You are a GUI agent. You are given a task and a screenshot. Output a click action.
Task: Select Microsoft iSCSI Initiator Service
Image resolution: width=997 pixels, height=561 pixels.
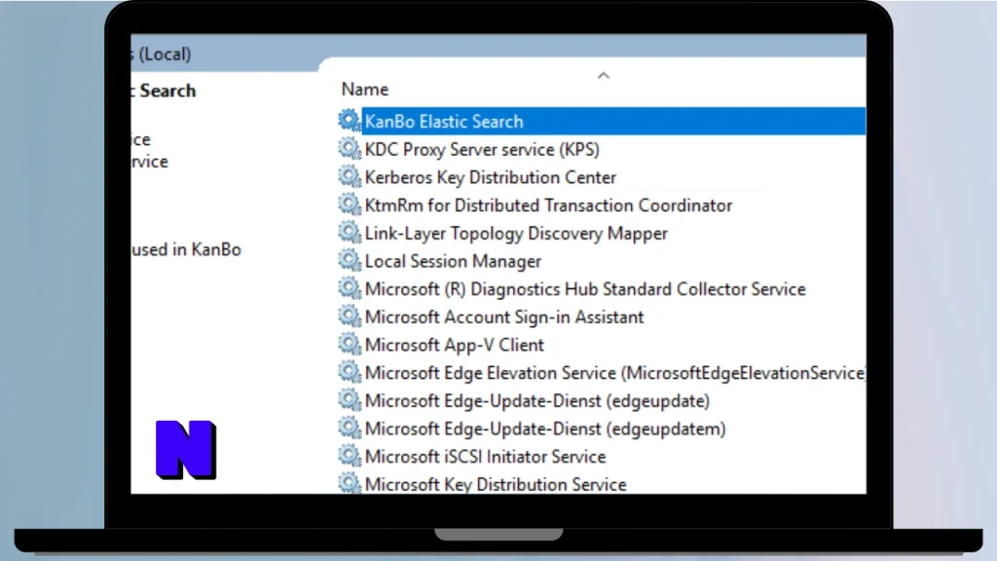[485, 458]
